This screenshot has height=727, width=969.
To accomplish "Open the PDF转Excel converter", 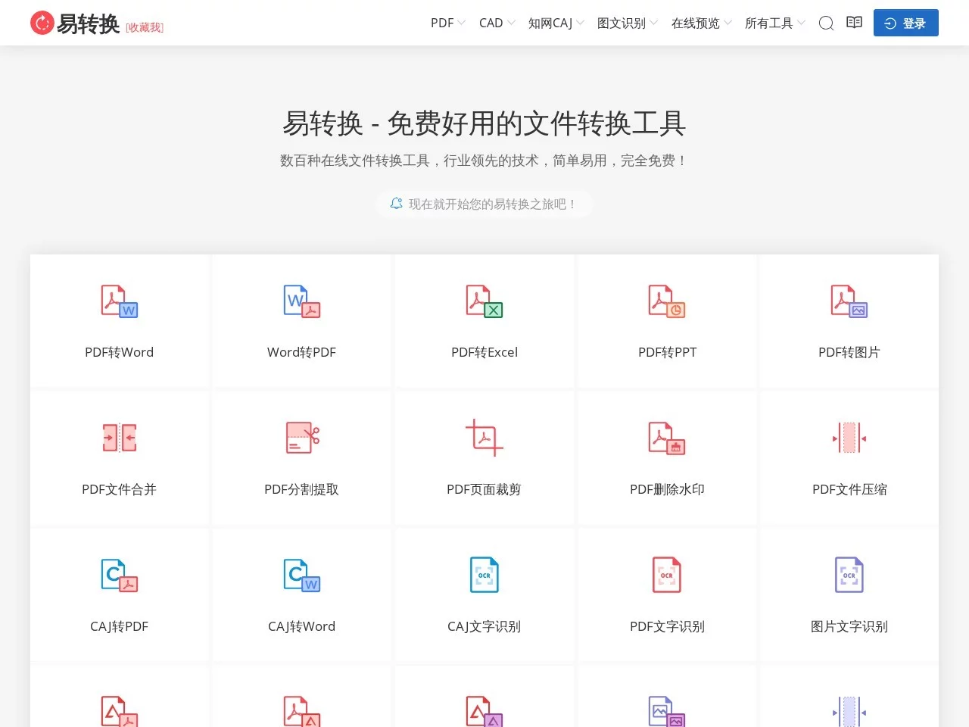I will (x=484, y=321).
